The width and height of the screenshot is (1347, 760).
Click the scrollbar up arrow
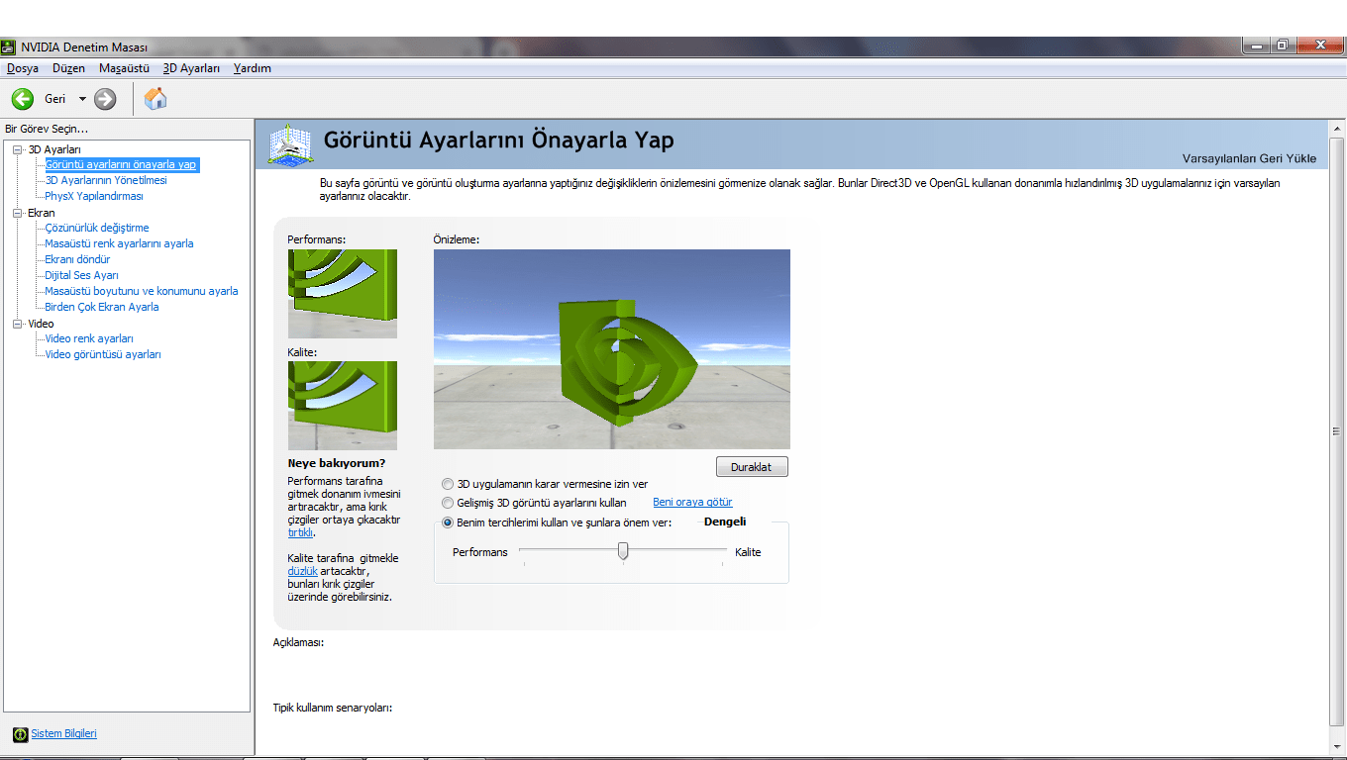coord(1337,129)
